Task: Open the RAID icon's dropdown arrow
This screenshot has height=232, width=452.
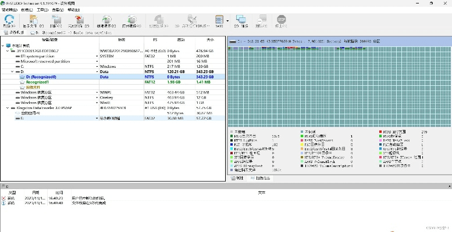Action: 227,22
